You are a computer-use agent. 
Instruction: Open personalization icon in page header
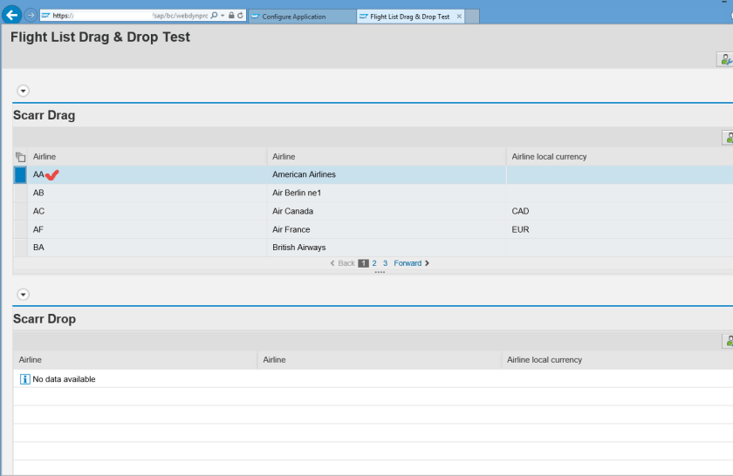(x=725, y=59)
